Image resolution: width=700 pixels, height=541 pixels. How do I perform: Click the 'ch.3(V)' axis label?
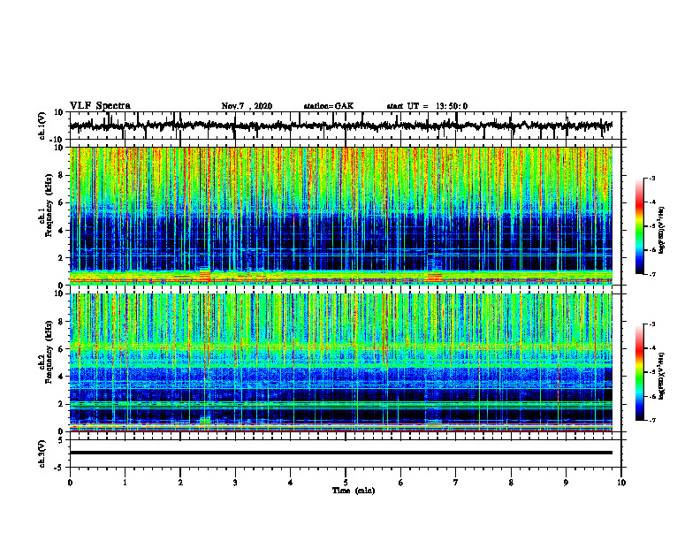tap(42, 454)
